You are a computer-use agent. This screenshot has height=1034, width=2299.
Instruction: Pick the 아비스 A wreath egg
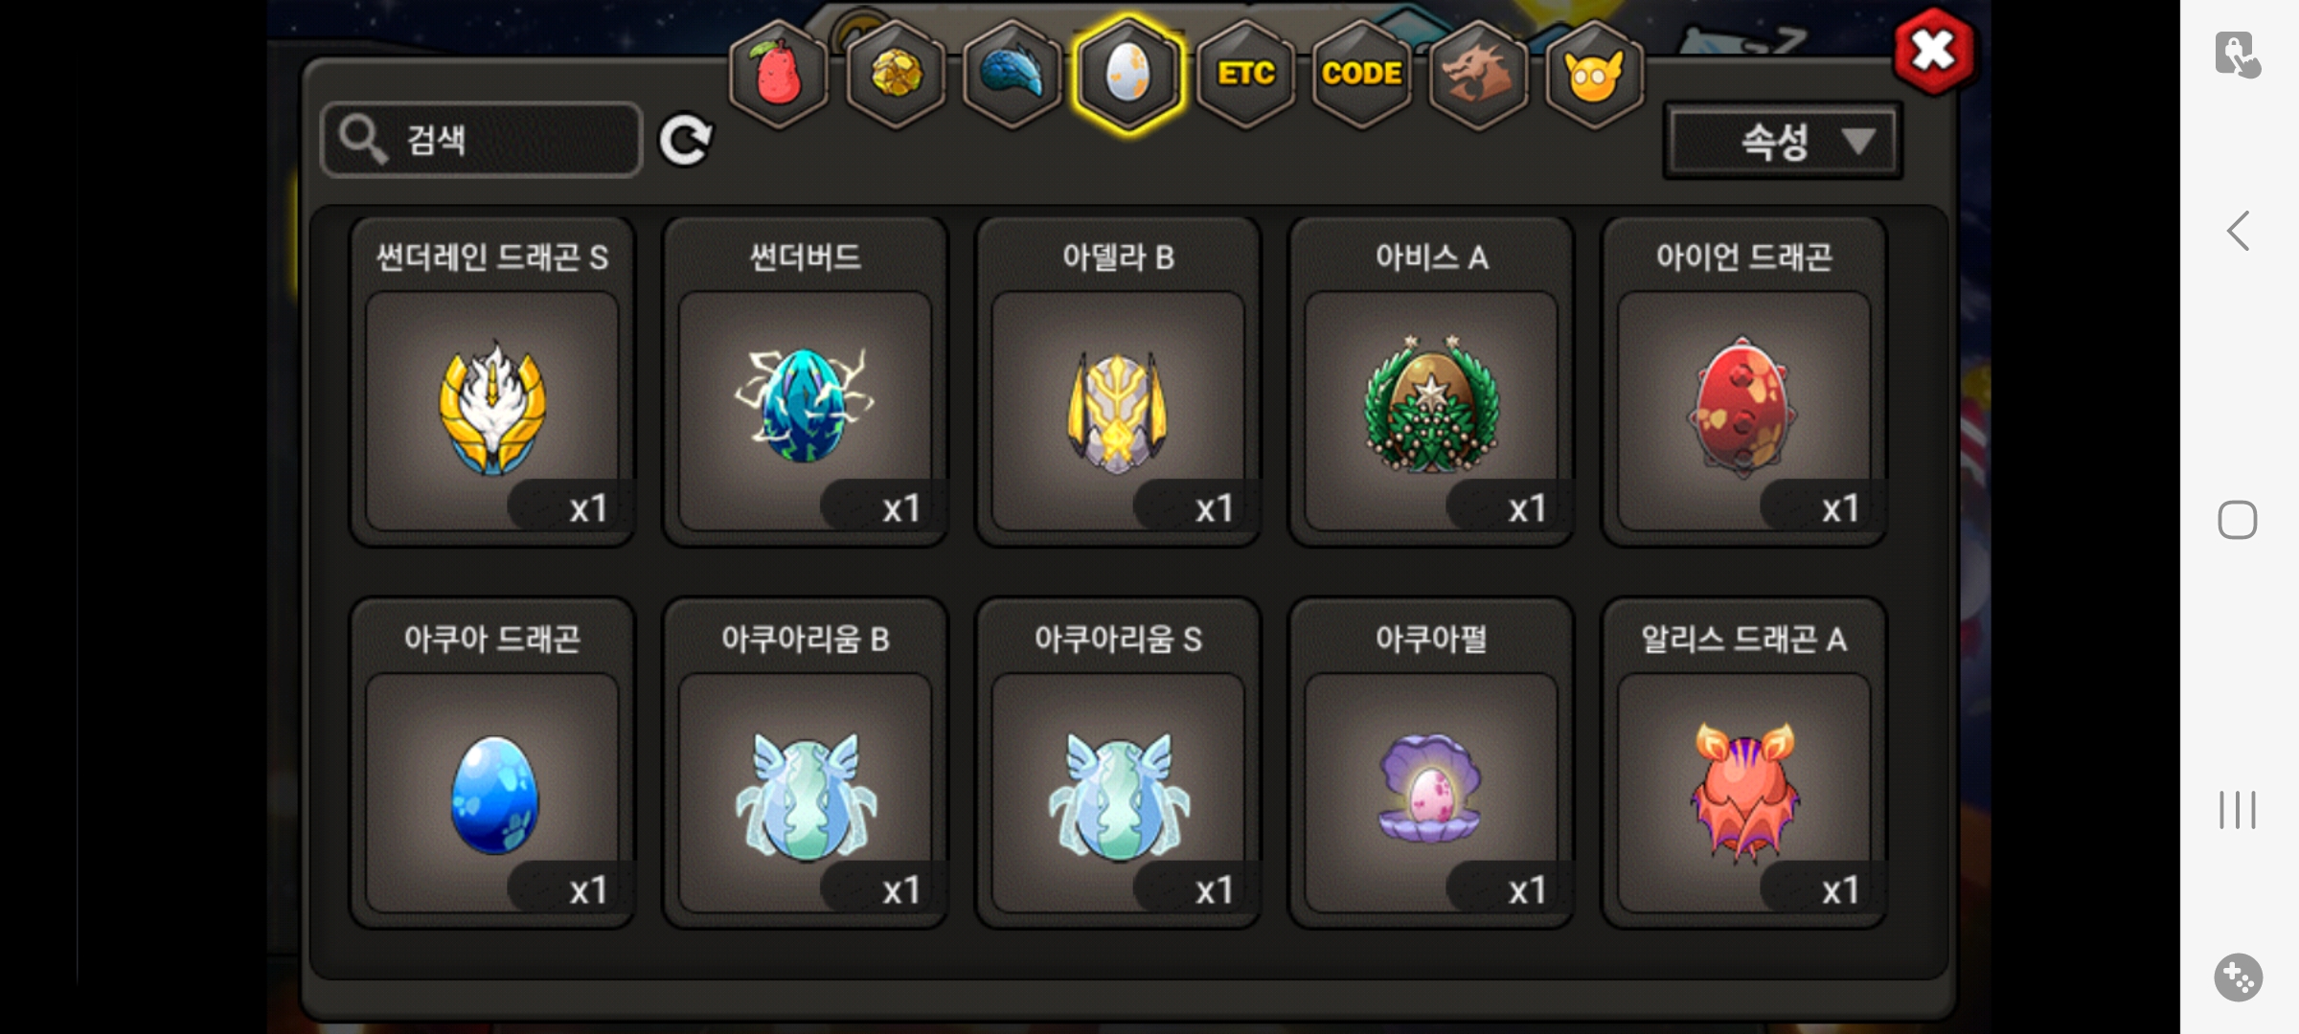[x=1431, y=382]
